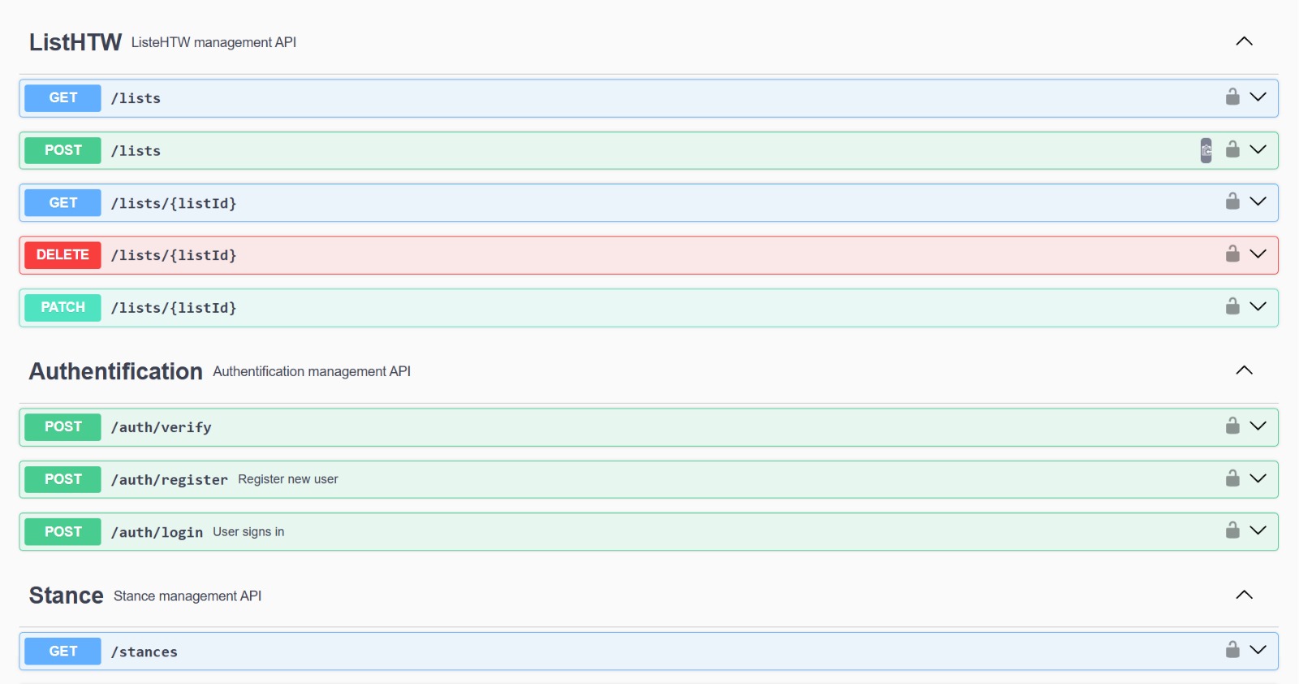Click the /lists path in POST row
This screenshot has width=1299, height=684.
pos(136,151)
